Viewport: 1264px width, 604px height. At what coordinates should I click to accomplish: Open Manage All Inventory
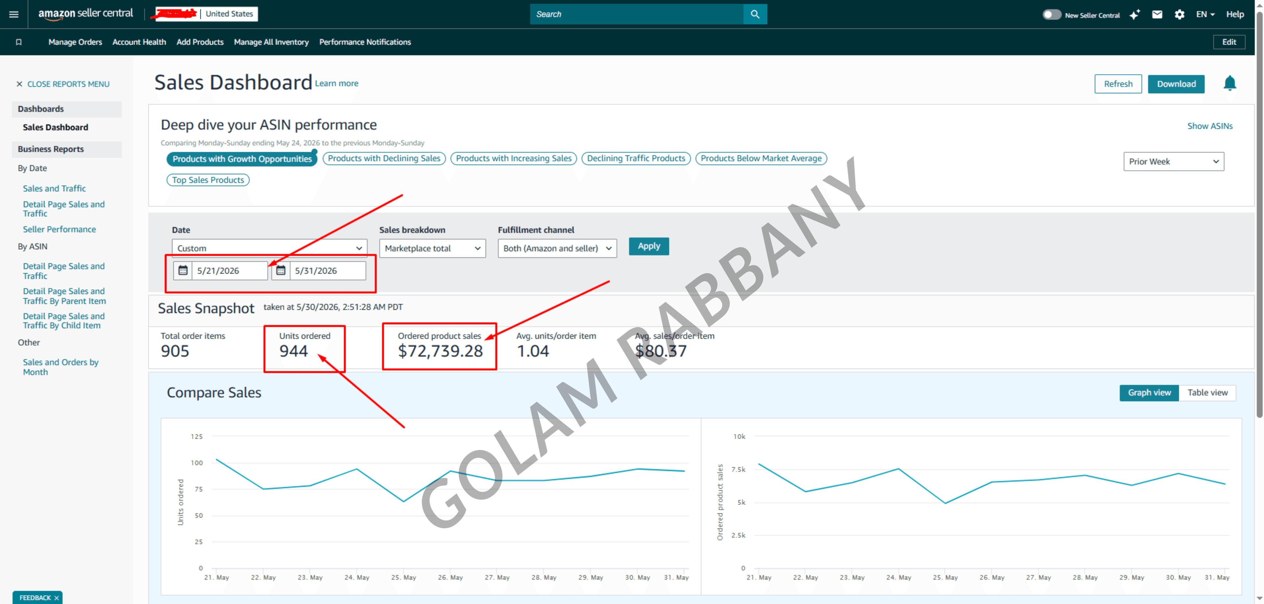271,42
